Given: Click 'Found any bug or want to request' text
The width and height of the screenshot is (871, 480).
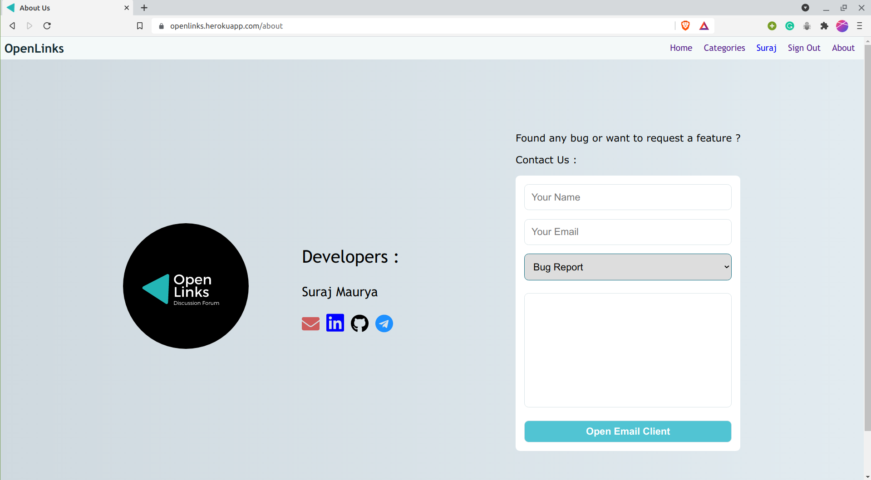Looking at the screenshot, I should click(x=600, y=138).
